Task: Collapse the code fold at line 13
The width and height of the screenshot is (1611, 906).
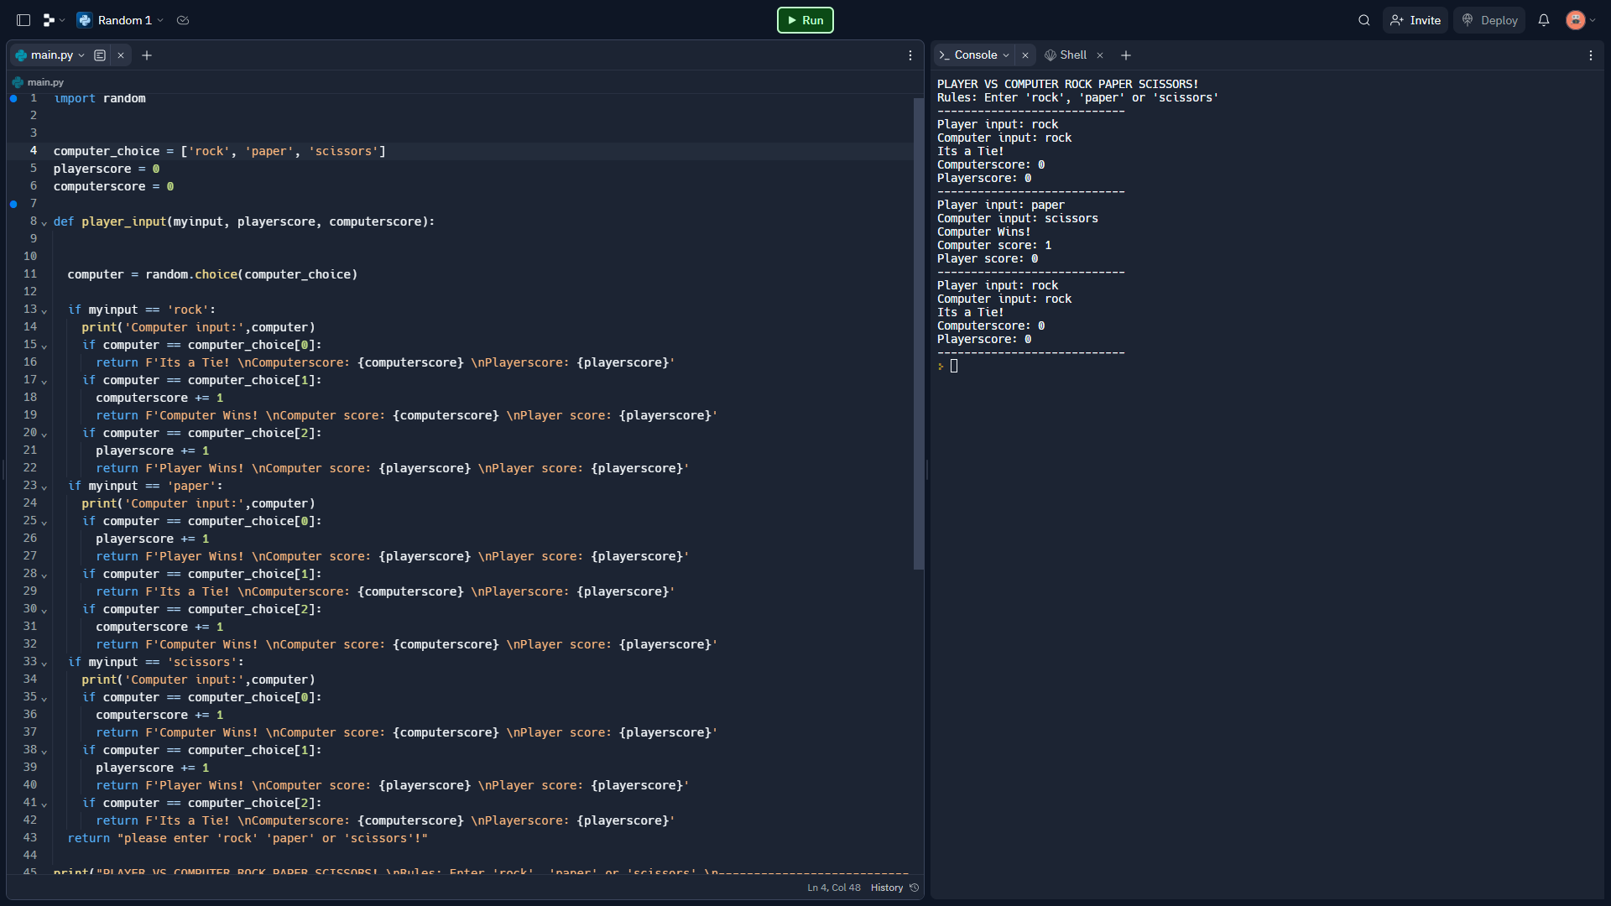Action: pyautogui.click(x=44, y=310)
